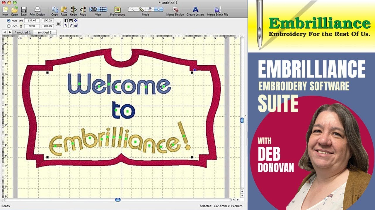Select the arrow pointer Mode tool

click(x=158, y=9)
